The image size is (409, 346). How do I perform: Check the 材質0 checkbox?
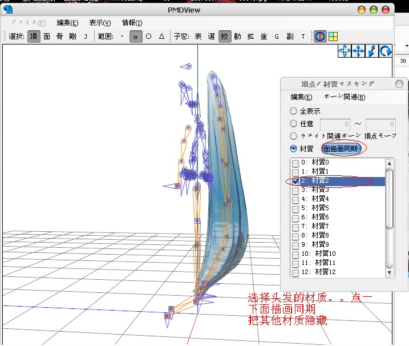[295, 163]
